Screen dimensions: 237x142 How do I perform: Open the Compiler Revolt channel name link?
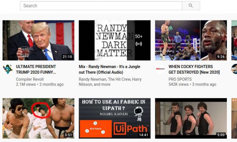coord(30,79)
